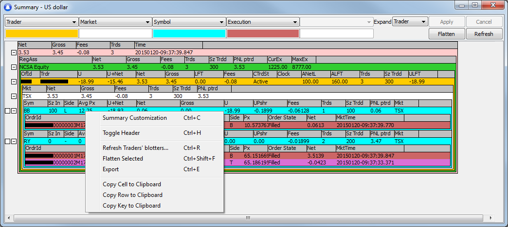
Task: Click the yellow color swatch under Trader
Action: tap(41, 33)
